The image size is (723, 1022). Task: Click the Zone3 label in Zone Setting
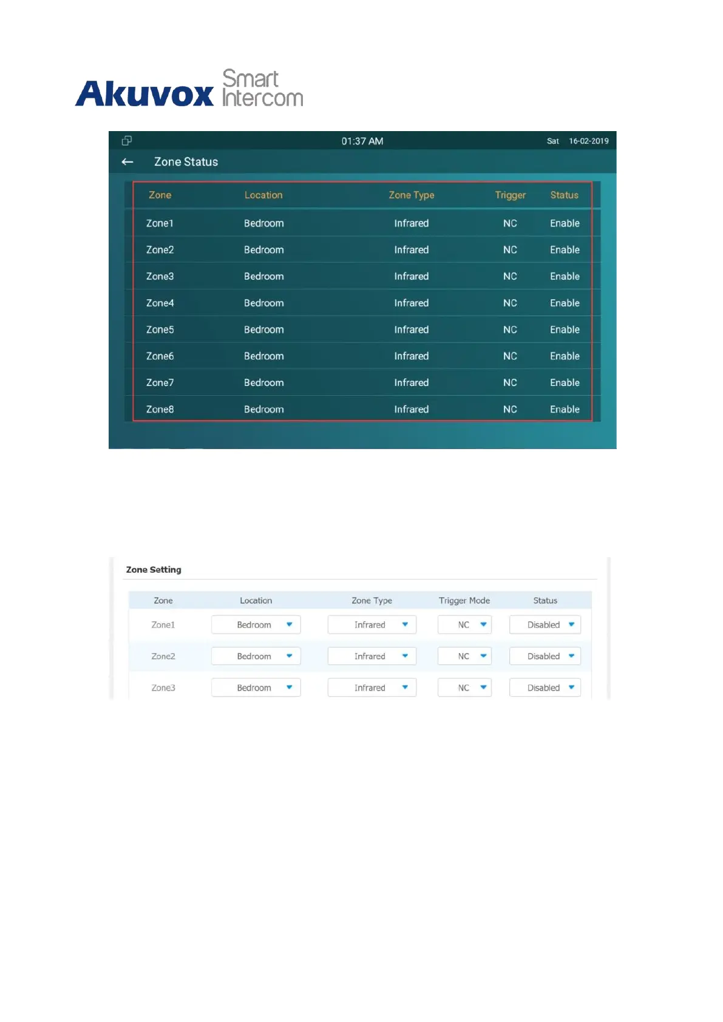click(163, 688)
